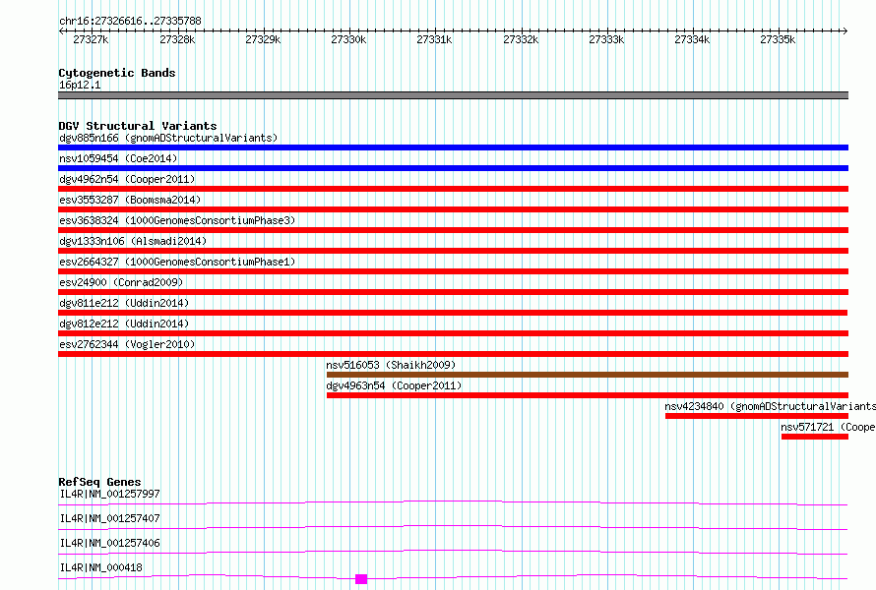Open transcript IL4R|NM_001257406 label

[x=109, y=543]
